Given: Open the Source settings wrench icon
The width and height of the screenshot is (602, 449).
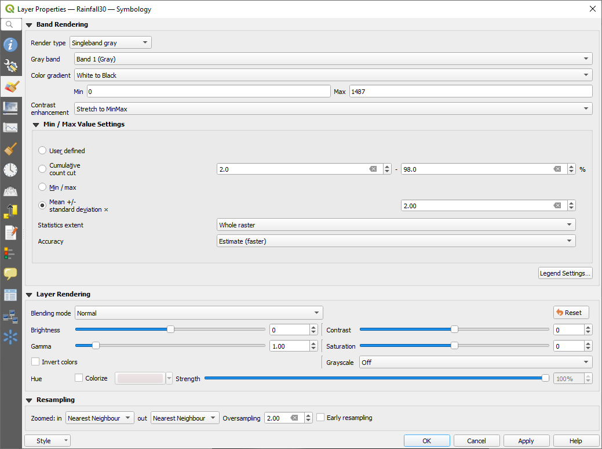Looking at the screenshot, I should pyautogui.click(x=10, y=66).
